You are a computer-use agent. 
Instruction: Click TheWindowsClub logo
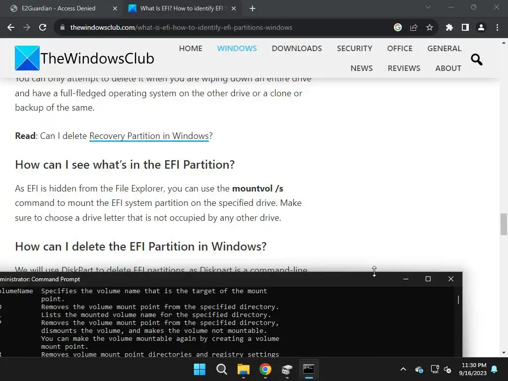click(x=84, y=59)
